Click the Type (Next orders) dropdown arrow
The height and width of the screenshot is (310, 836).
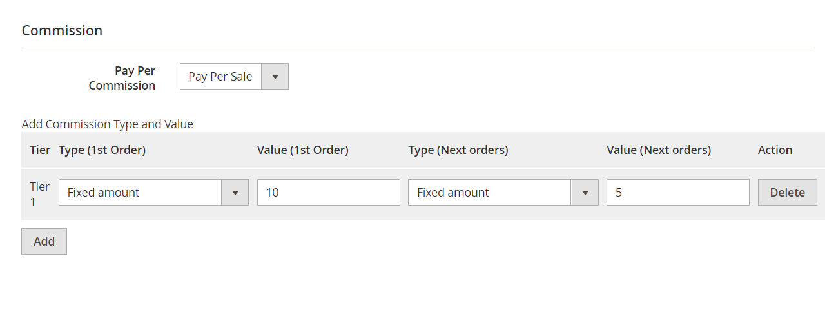[x=585, y=192]
